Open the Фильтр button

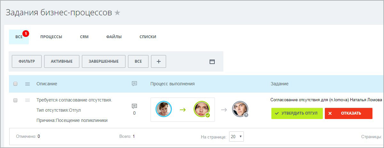pos(27,61)
